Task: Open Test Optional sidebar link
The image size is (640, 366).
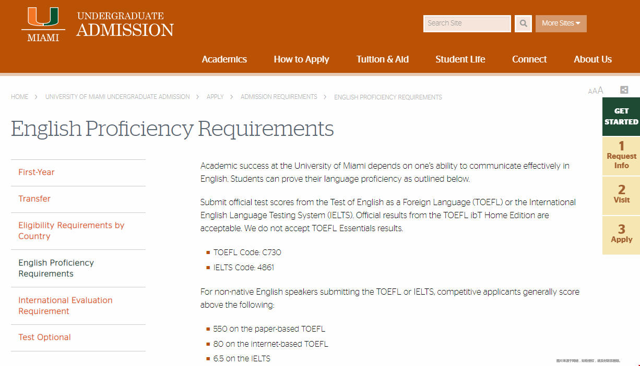Action: tap(44, 337)
